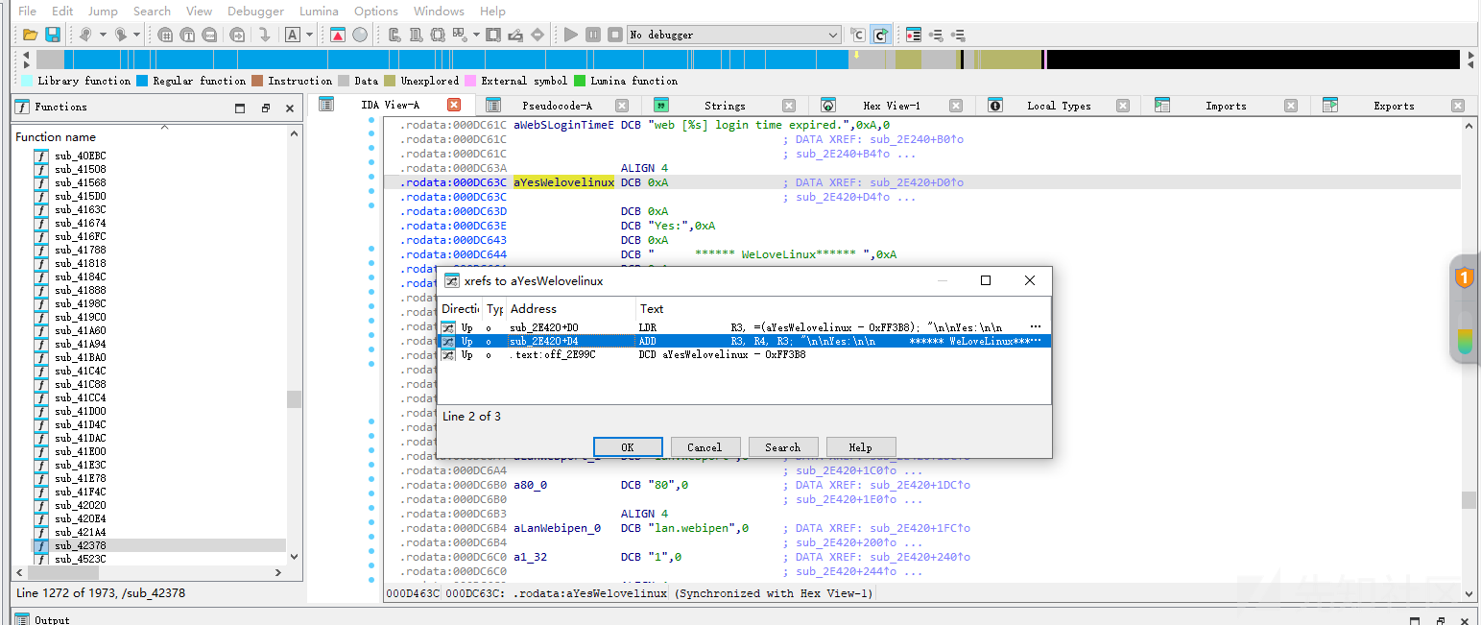The height and width of the screenshot is (625, 1481).
Task: Save the database with floppy icon
Action: [53, 35]
